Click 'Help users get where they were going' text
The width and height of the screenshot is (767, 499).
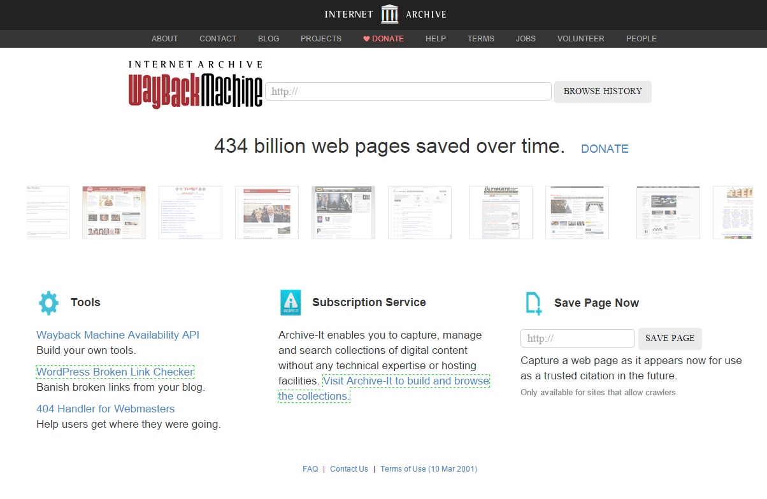129,424
